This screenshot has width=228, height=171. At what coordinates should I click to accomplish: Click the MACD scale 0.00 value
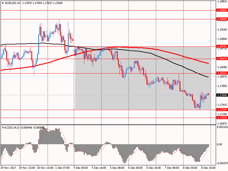point(219,144)
